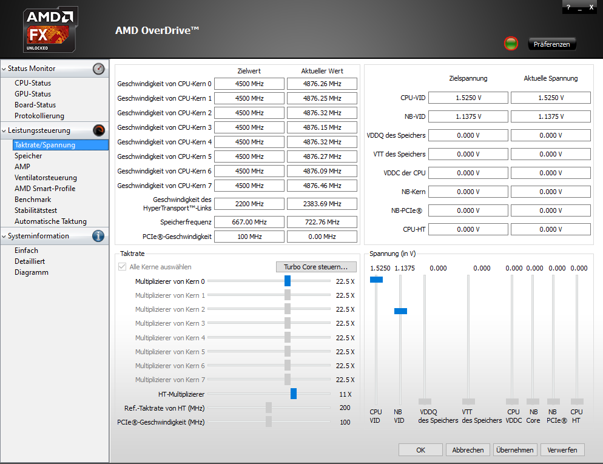The width and height of the screenshot is (603, 464).
Task: Collapse the Leistungssteuerung section
Action: coord(4,130)
